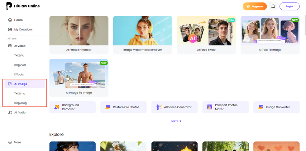
Task: Click the page vertical scrollbar
Action: [x=305, y=25]
